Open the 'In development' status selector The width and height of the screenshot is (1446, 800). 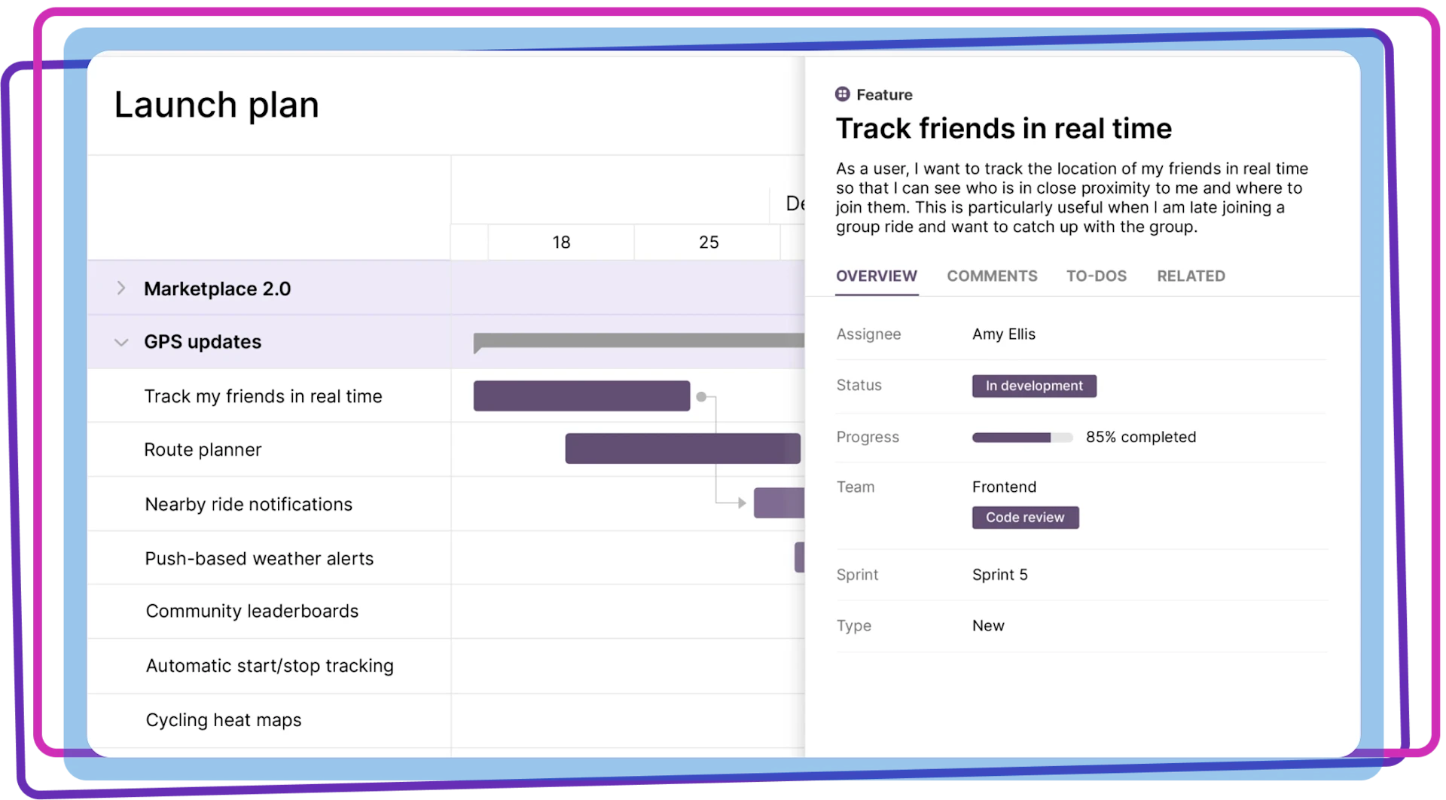coord(1033,386)
